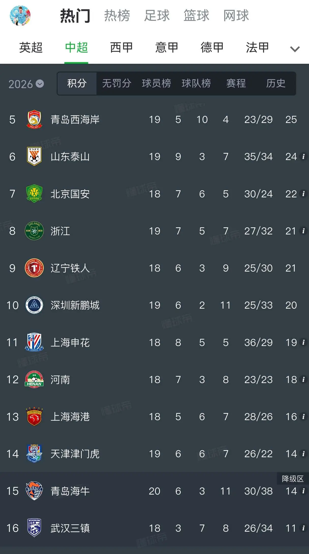This screenshot has height=554, width=309.
Task: Tap the Shandong Taishan club logo
Action: point(34,156)
